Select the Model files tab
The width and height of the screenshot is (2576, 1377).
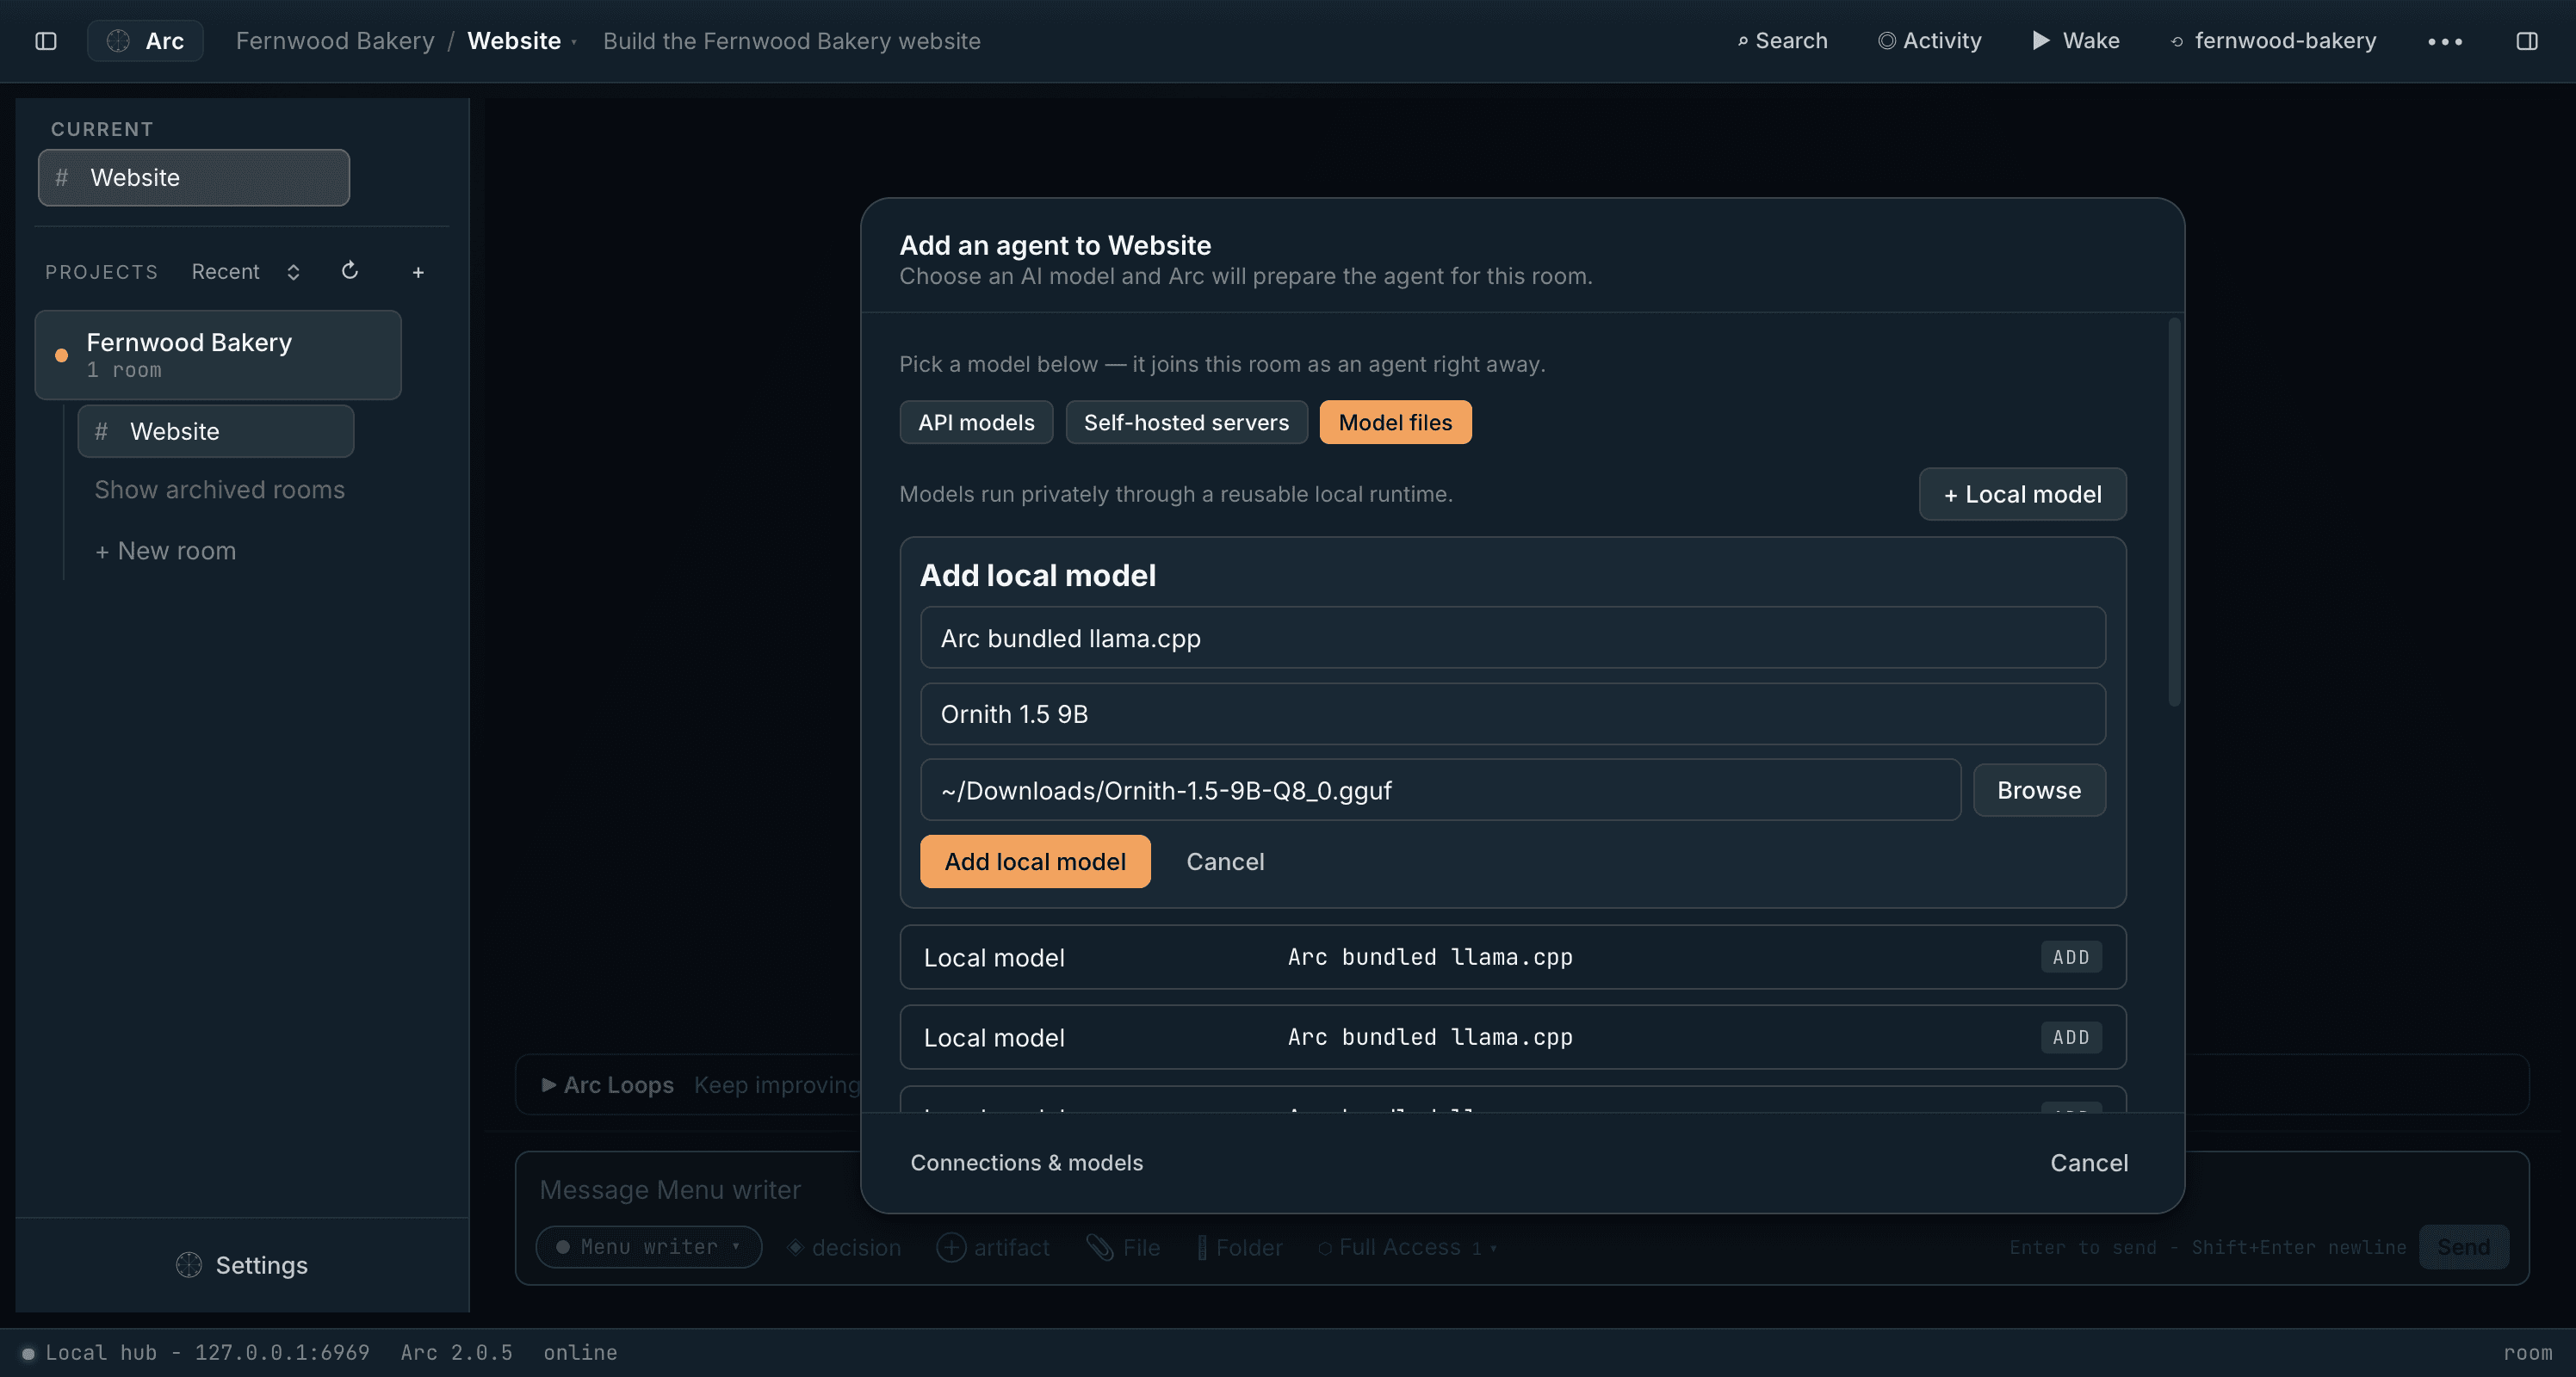(1395, 423)
